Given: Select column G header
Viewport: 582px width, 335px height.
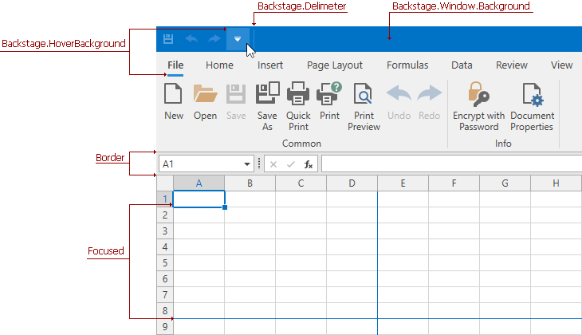Looking at the screenshot, I should point(505,183).
